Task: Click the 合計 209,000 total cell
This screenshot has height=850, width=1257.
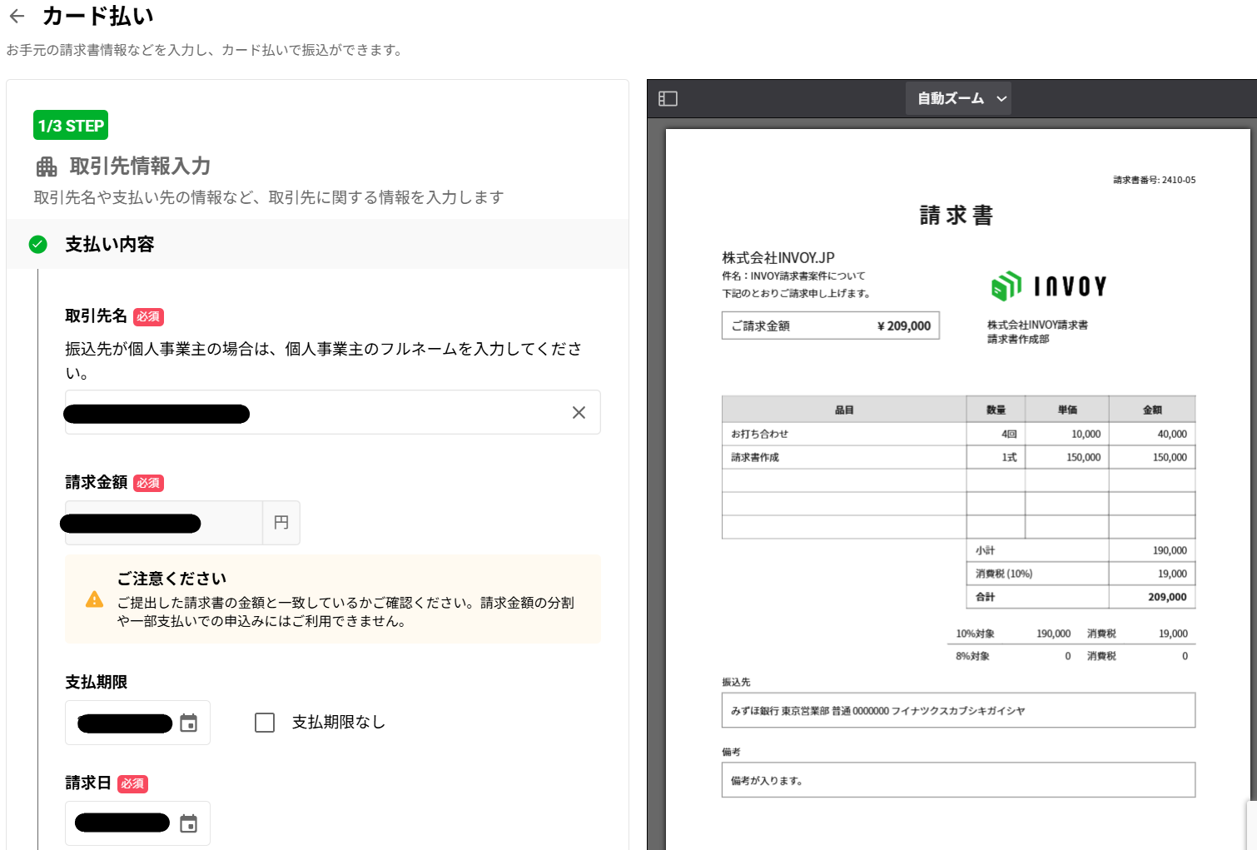Action: (1081, 597)
